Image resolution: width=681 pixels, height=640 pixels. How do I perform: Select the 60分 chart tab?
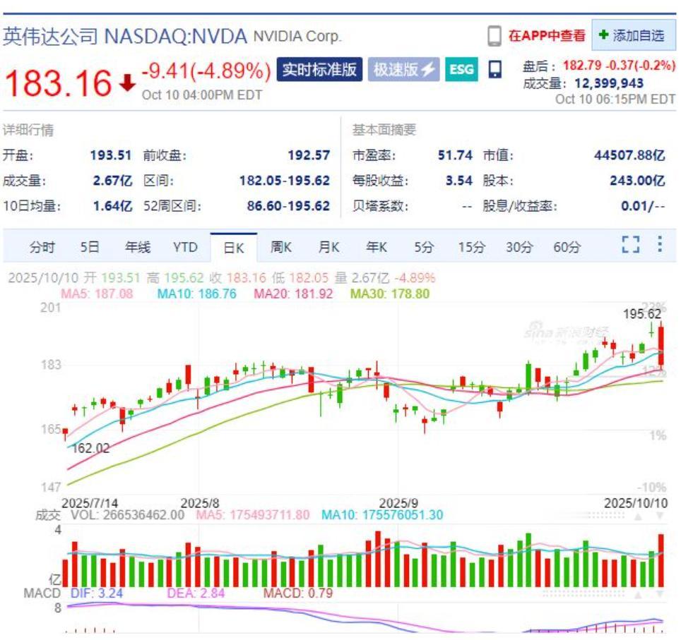click(567, 248)
